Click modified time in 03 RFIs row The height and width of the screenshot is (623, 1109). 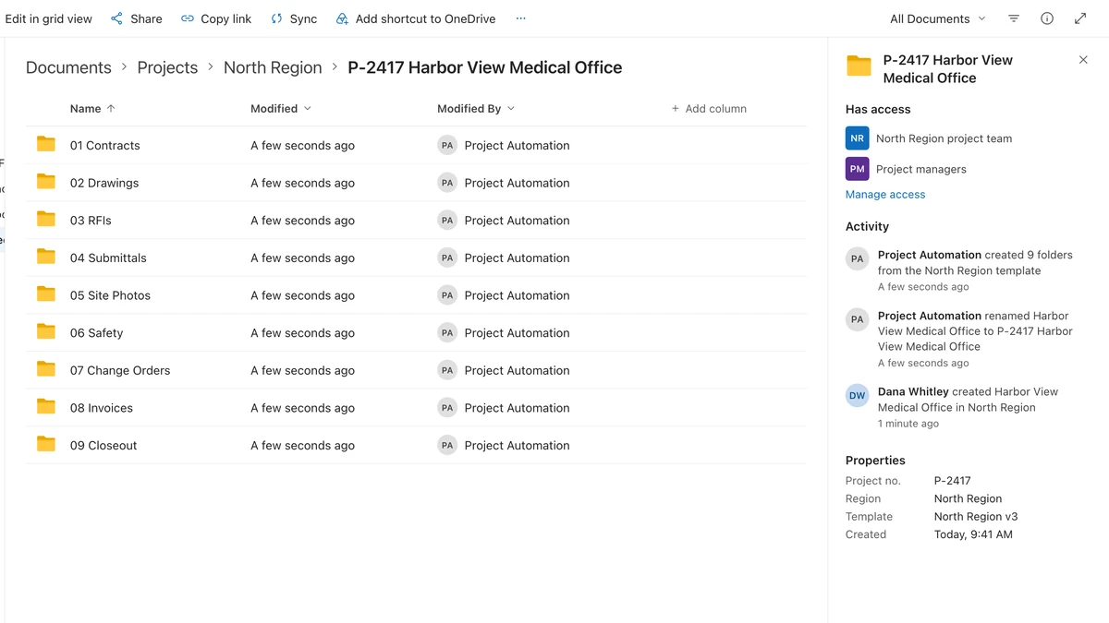pyautogui.click(x=302, y=221)
